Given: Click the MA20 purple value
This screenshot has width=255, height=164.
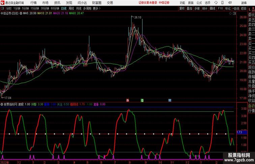Looking at the screenshot, I should tap(60, 13).
